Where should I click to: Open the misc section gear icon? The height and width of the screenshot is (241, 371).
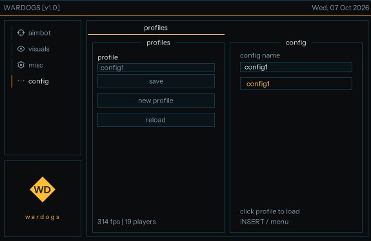pos(21,65)
